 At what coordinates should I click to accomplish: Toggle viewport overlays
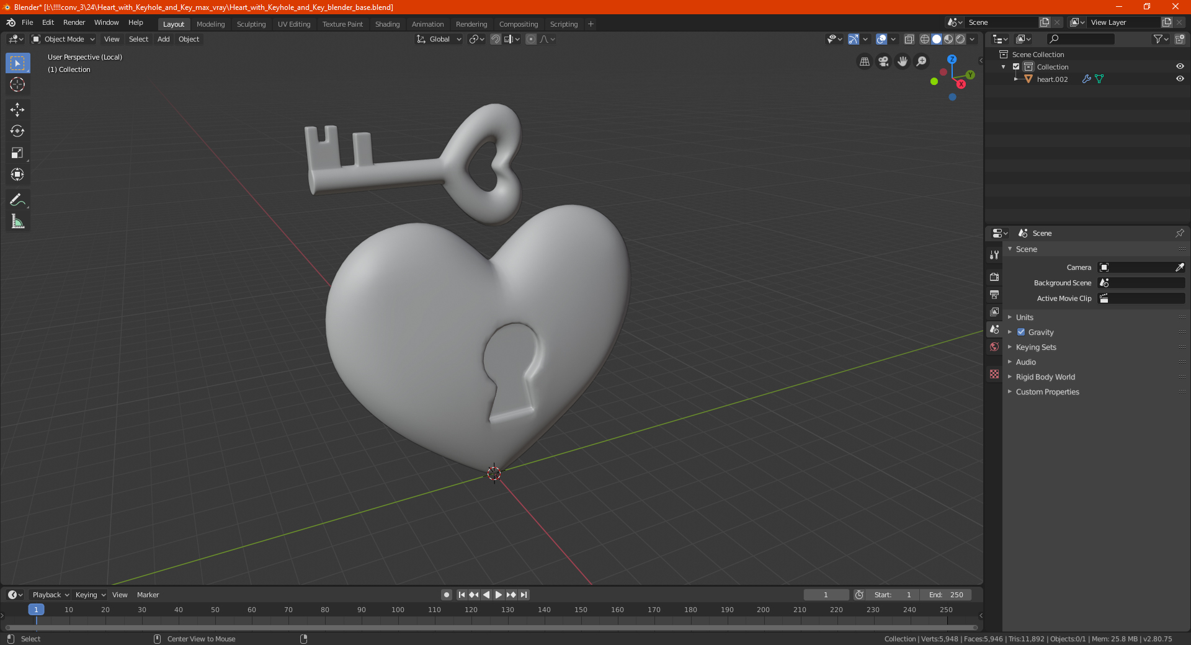click(x=881, y=39)
